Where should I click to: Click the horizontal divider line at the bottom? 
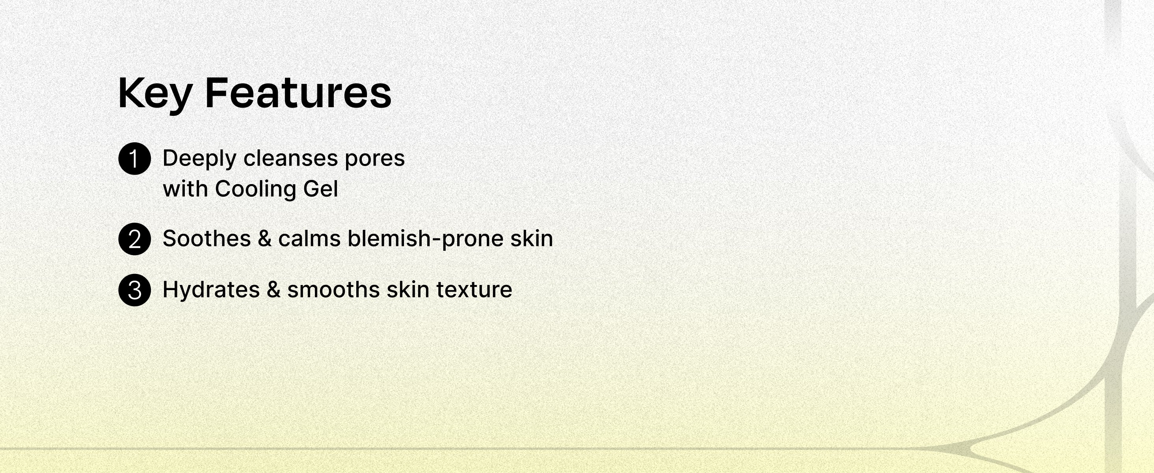tap(448, 449)
